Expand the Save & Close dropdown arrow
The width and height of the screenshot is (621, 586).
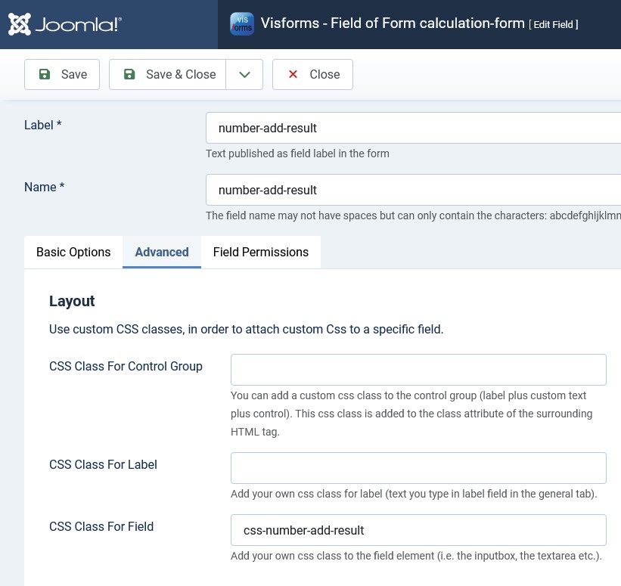(244, 74)
